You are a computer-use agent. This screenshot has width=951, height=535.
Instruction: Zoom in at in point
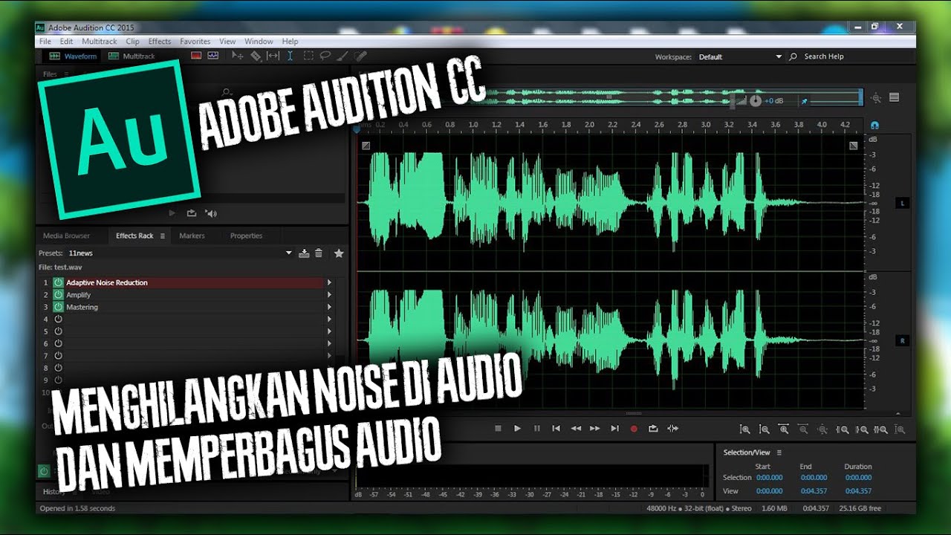(x=843, y=429)
